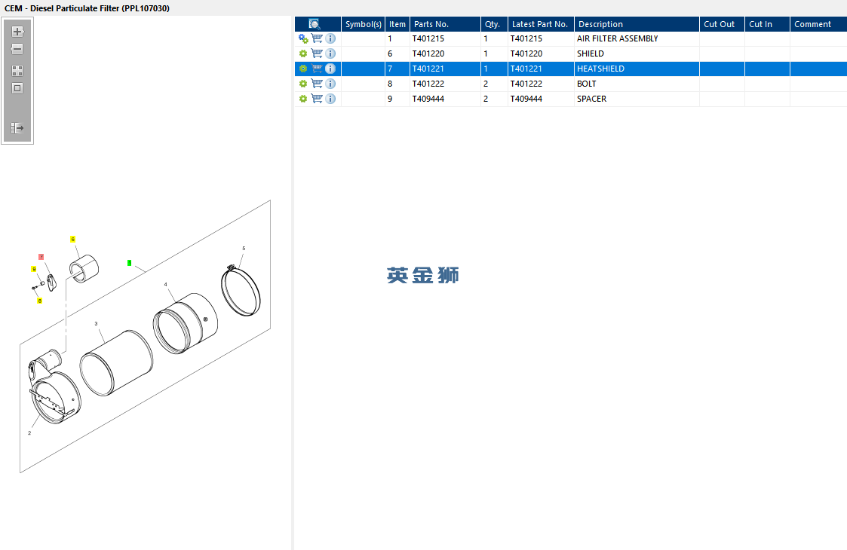The image size is (847, 550).
Task: Select red callout 7 on the diagram
Action: [41, 257]
